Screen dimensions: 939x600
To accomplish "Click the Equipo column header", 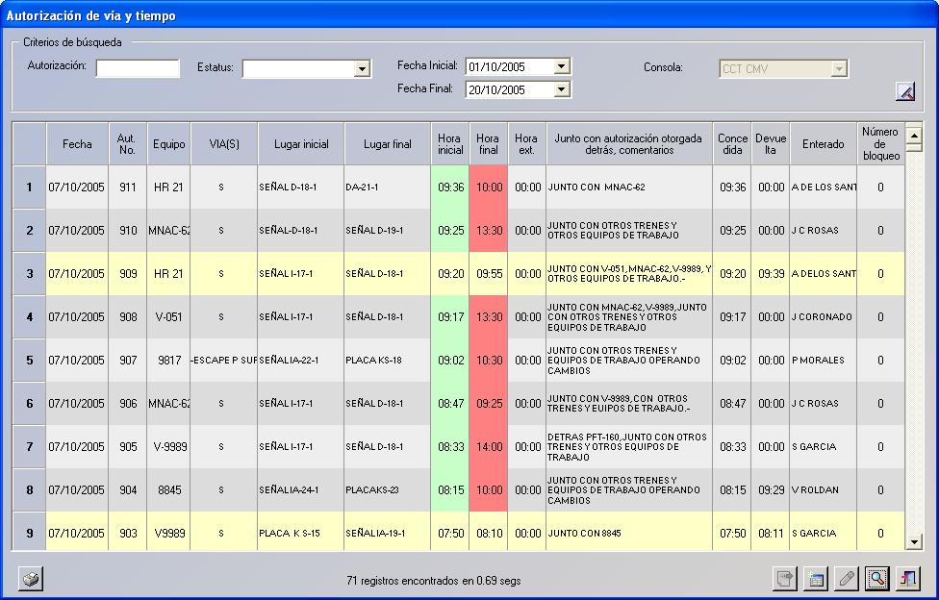I will coord(169,143).
